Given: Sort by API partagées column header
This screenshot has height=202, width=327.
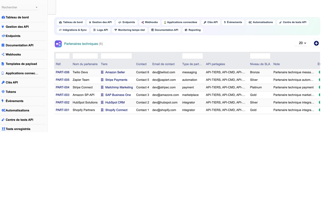Looking at the screenshot, I should coord(216,64).
